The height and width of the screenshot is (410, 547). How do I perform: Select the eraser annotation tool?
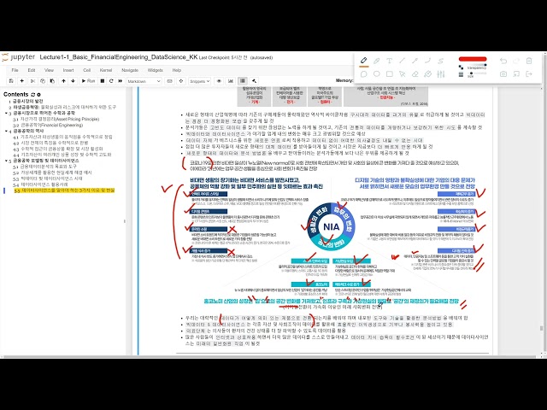415,74
